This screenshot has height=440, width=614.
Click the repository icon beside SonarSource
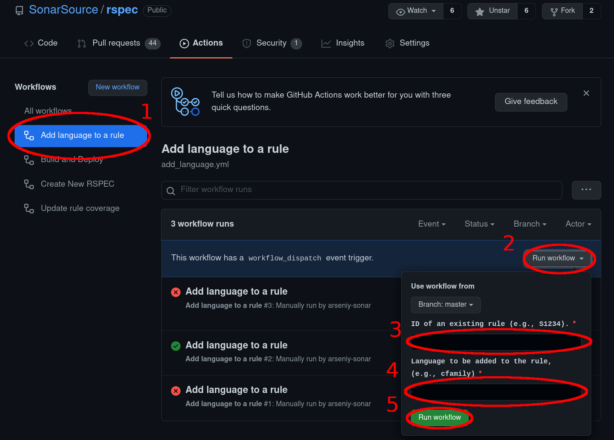pos(19,11)
